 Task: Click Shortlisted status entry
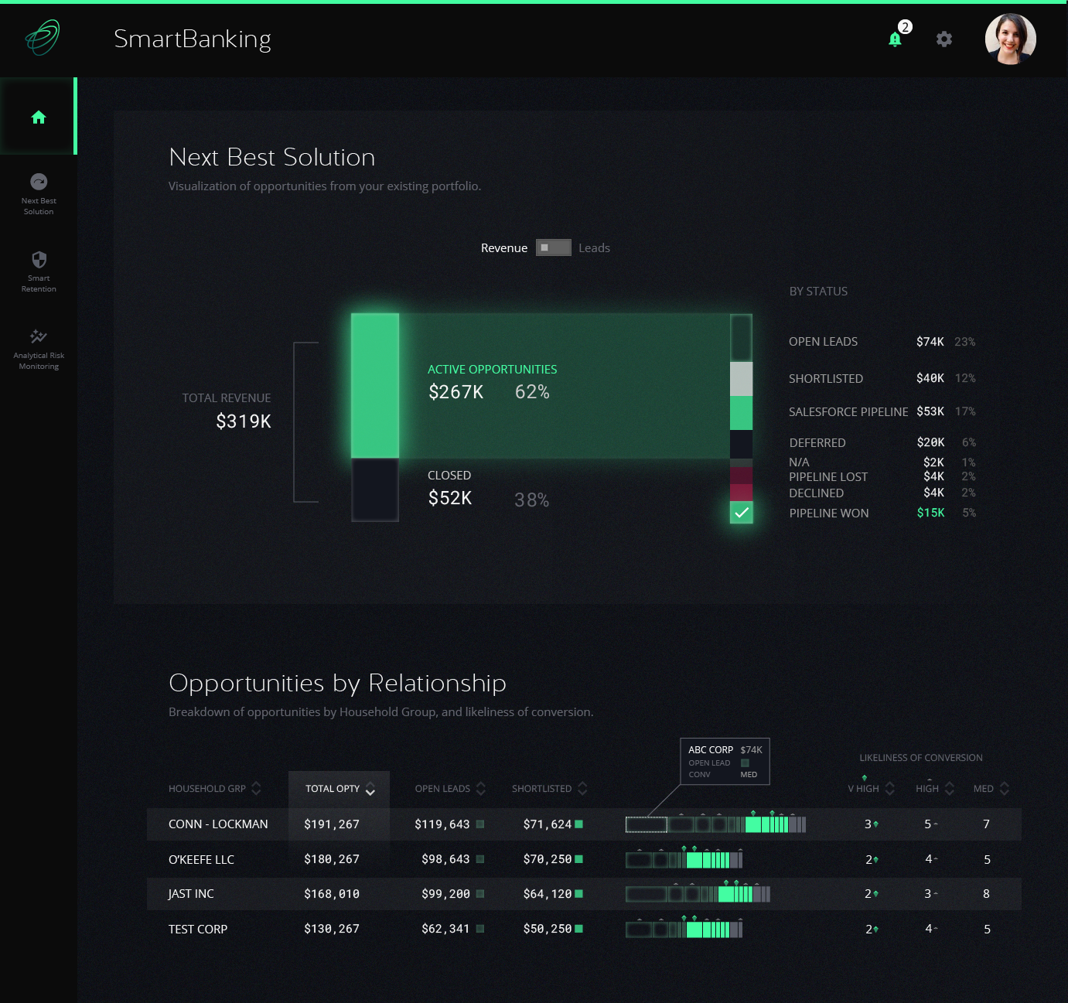coord(882,378)
